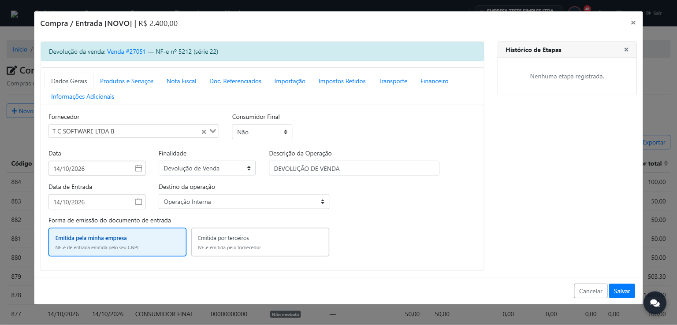Select the Dados Gerais tab
The height and width of the screenshot is (325, 677).
69,81
